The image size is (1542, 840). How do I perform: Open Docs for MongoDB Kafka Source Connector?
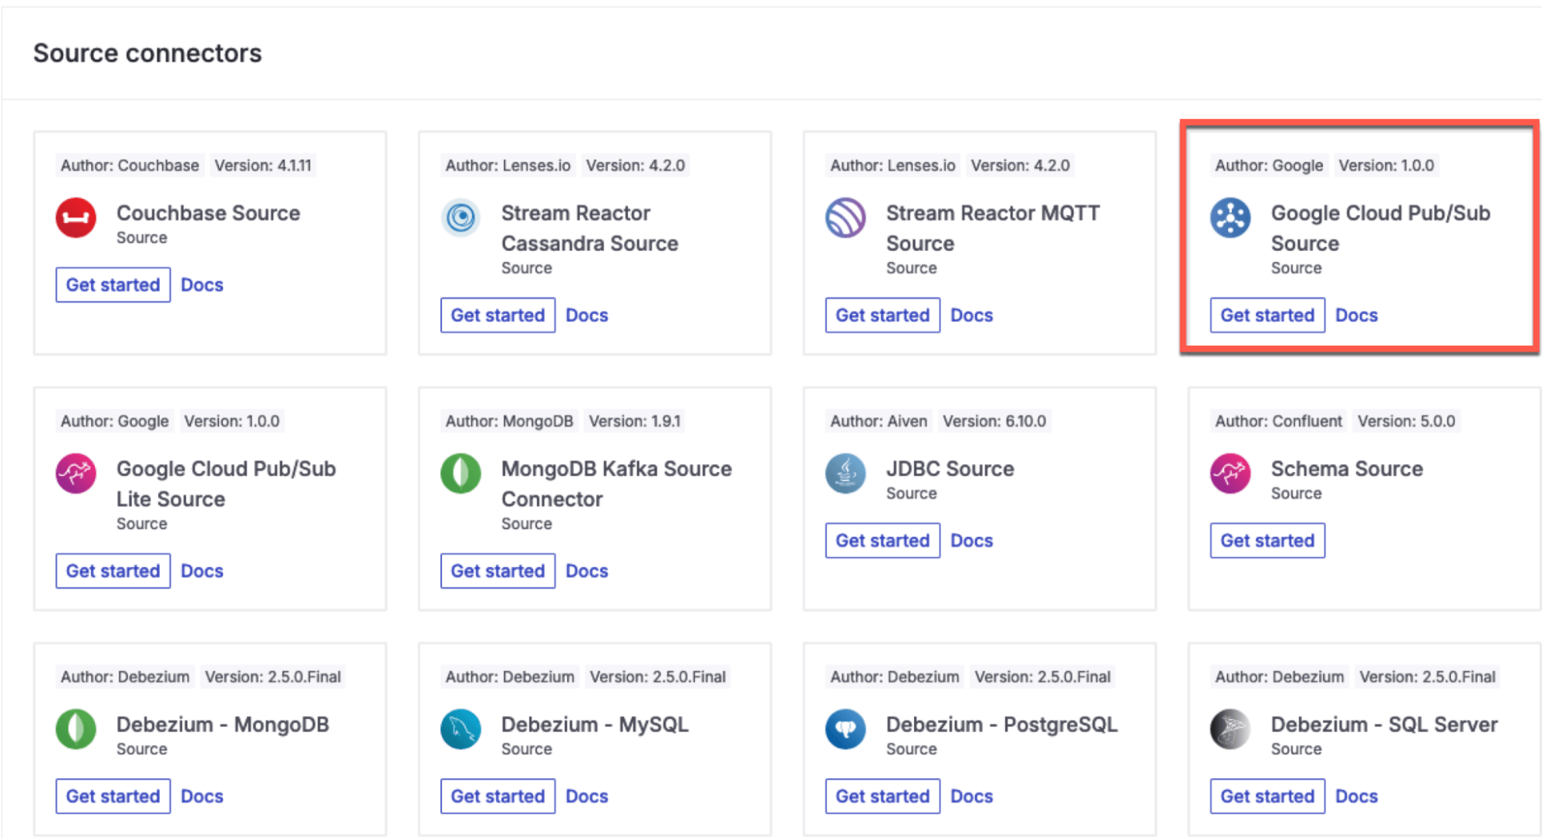click(587, 571)
